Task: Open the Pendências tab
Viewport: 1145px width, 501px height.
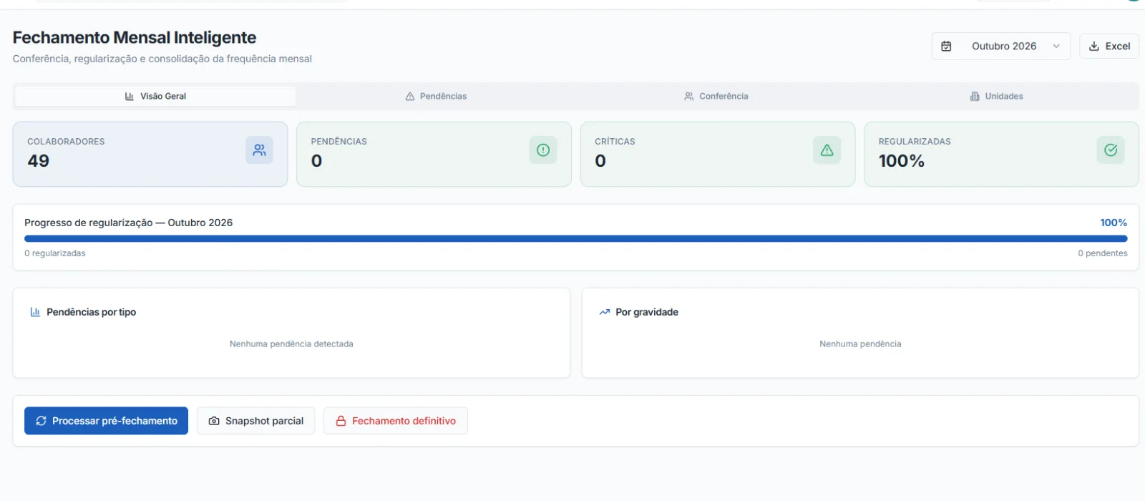Action: click(436, 96)
